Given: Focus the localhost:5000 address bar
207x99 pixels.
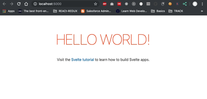Looking at the screenshot, I should point(65,4).
